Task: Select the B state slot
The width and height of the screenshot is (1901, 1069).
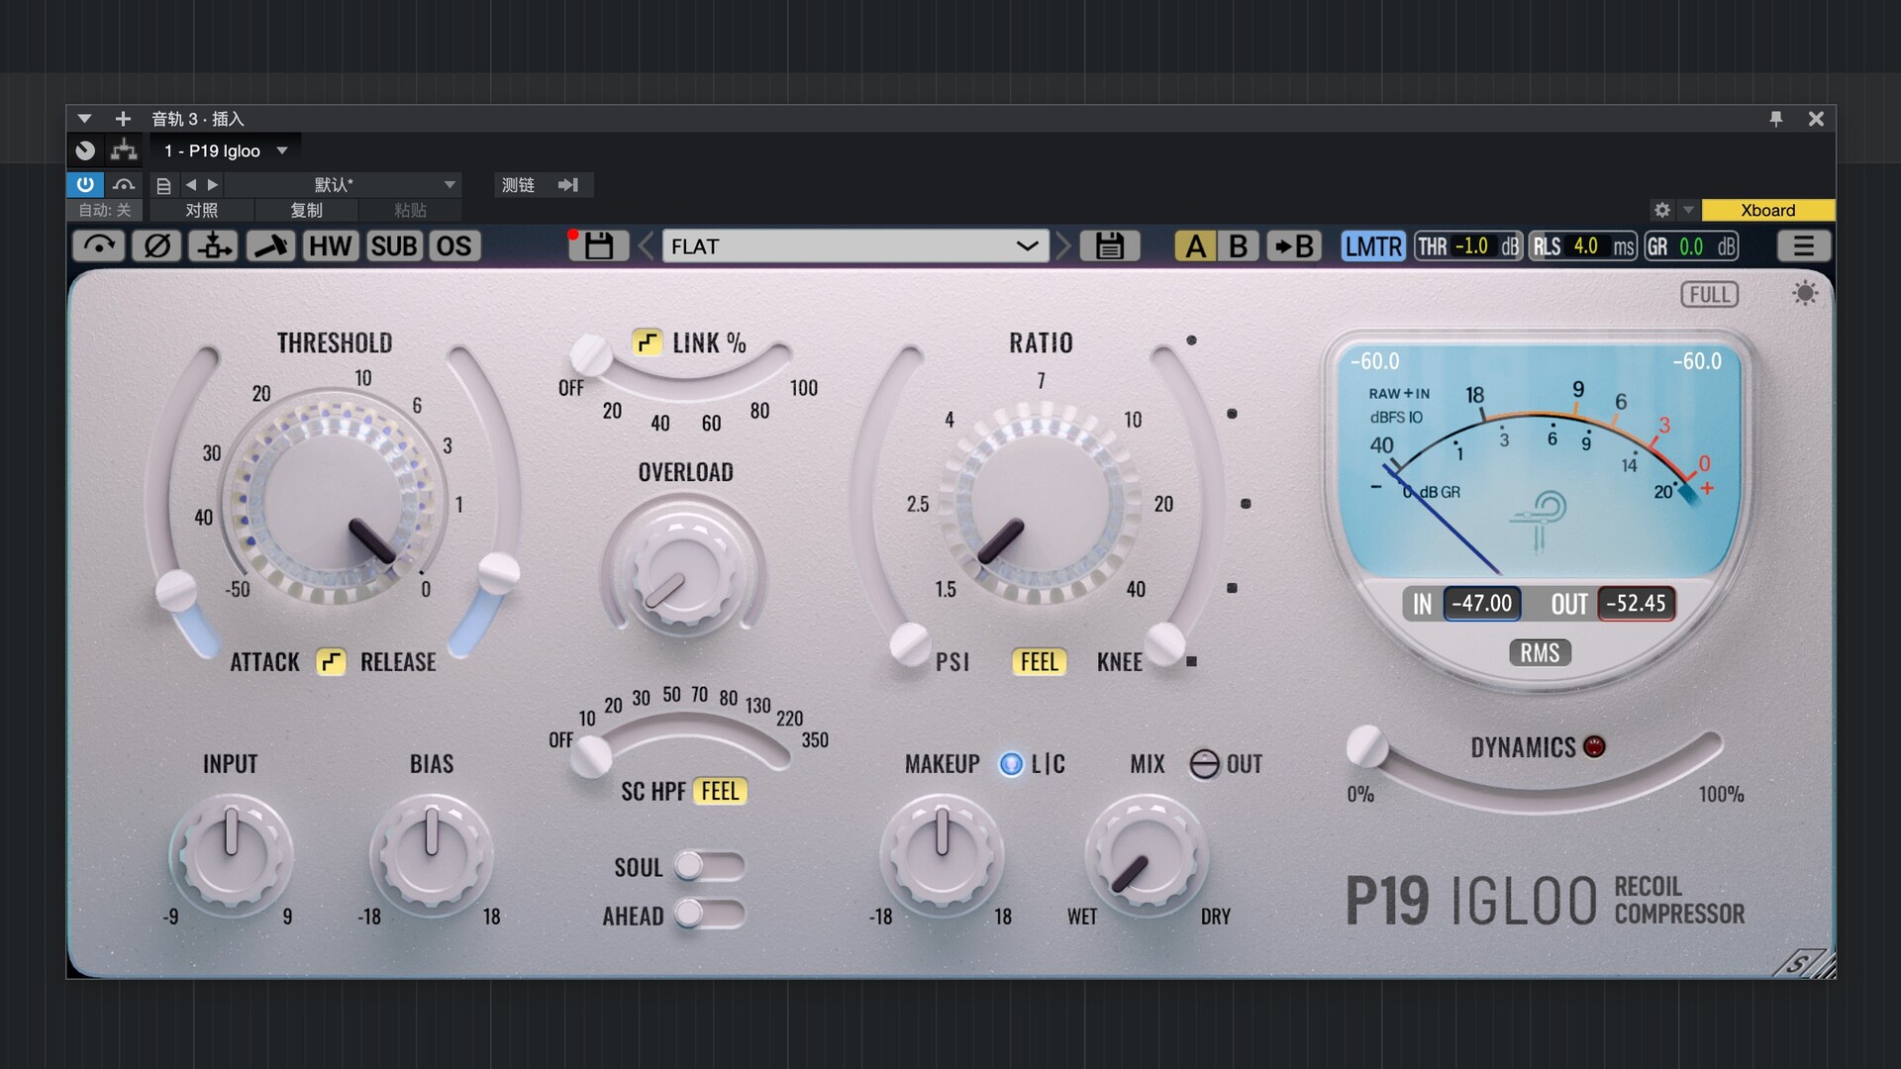Action: pyautogui.click(x=1238, y=245)
